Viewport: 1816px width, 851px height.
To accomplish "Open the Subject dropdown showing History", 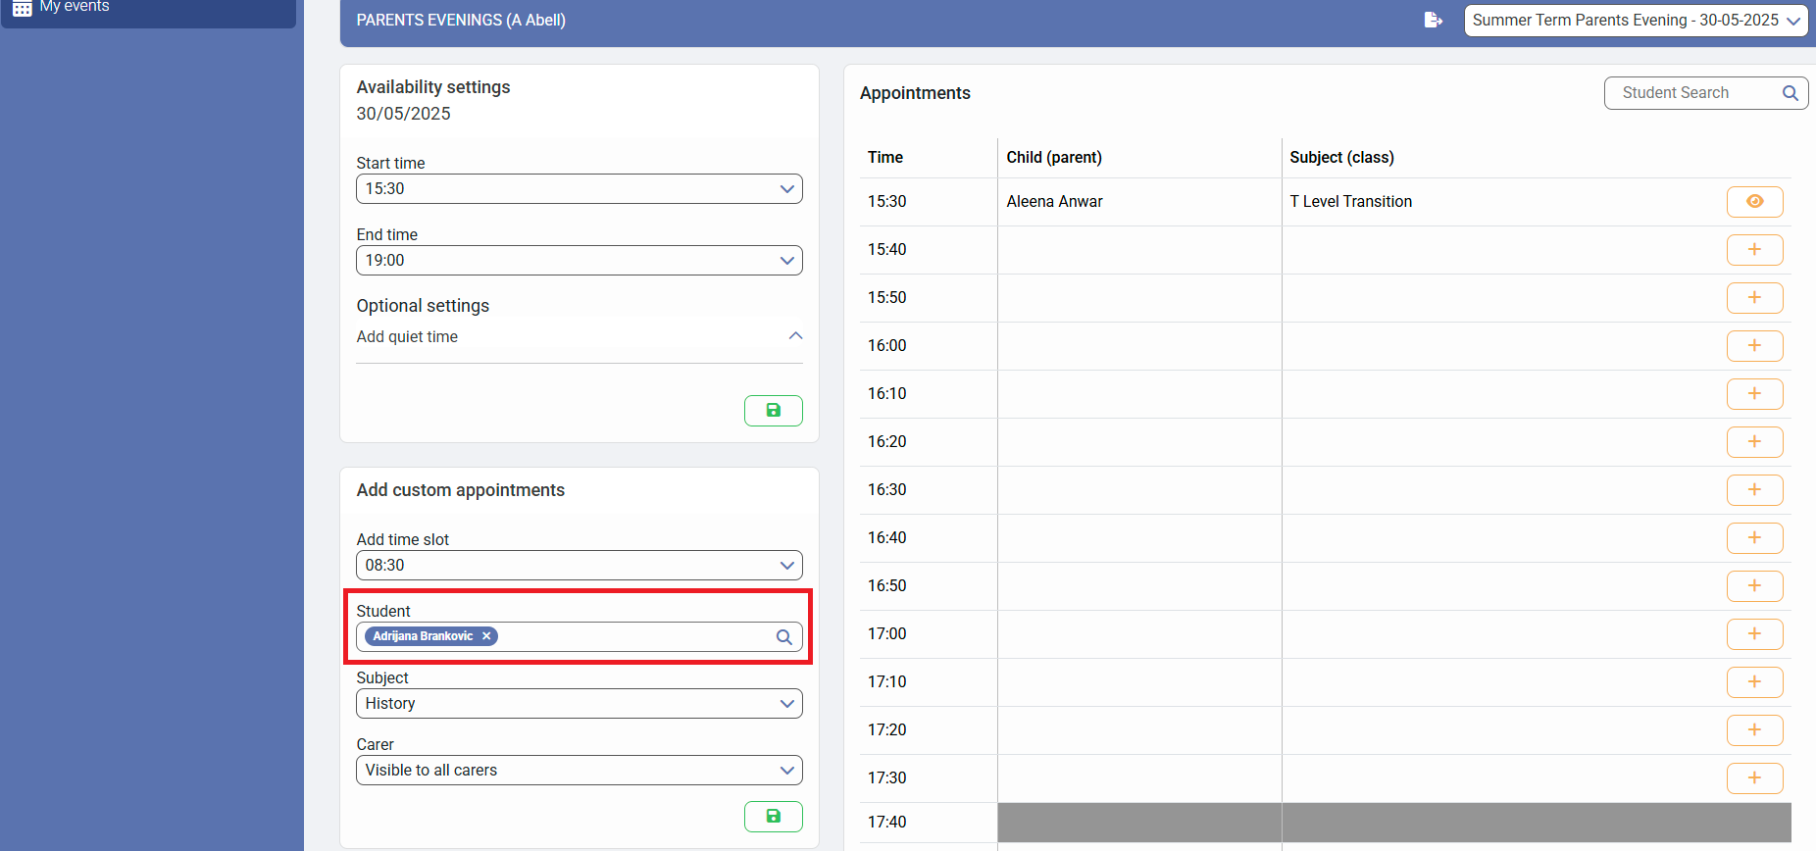I will click(x=579, y=704).
